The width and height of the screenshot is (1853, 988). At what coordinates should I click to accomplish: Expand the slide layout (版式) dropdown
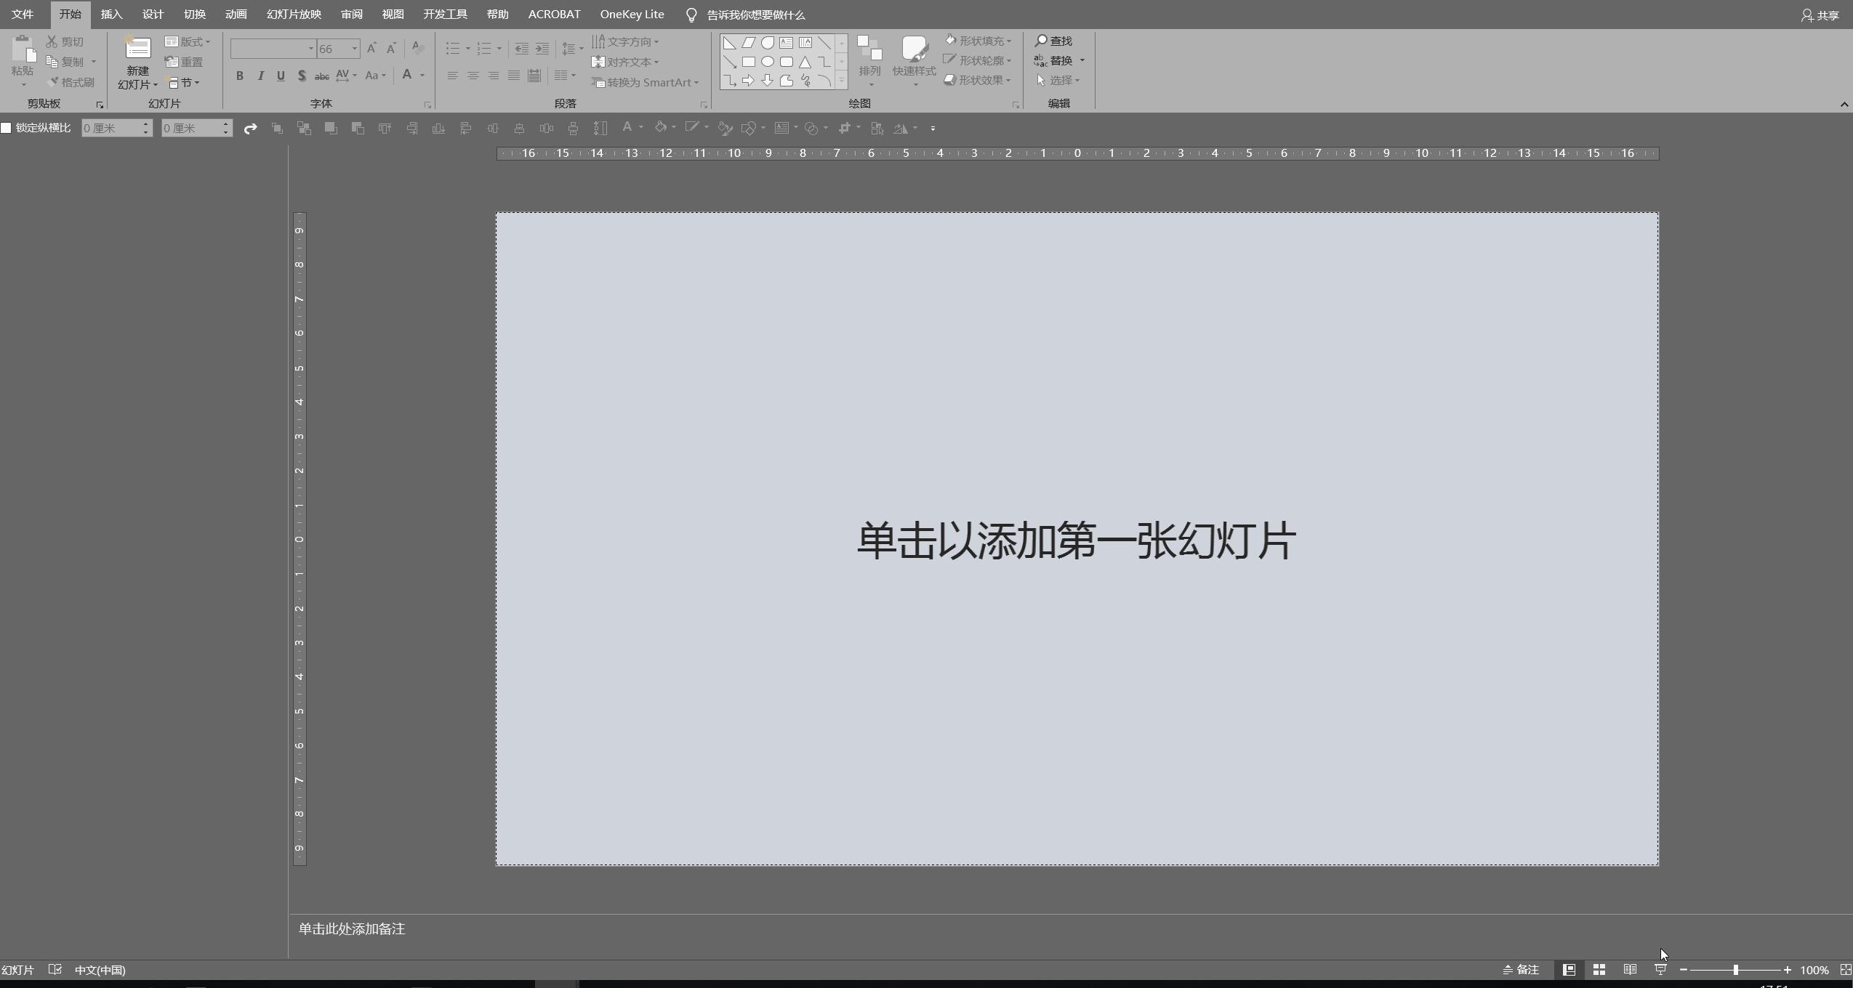(188, 41)
